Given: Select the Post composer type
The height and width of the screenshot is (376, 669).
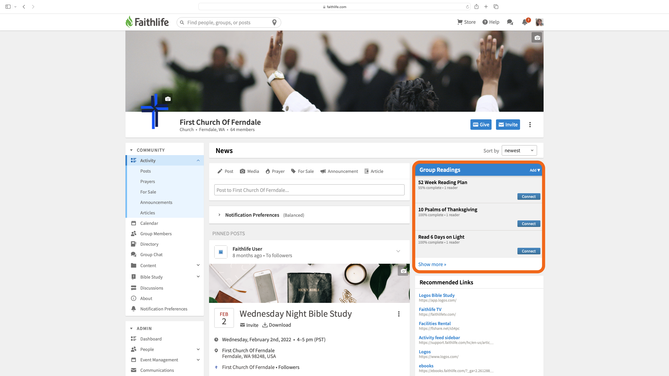Looking at the screenshot, I should (x=225, y=171).
